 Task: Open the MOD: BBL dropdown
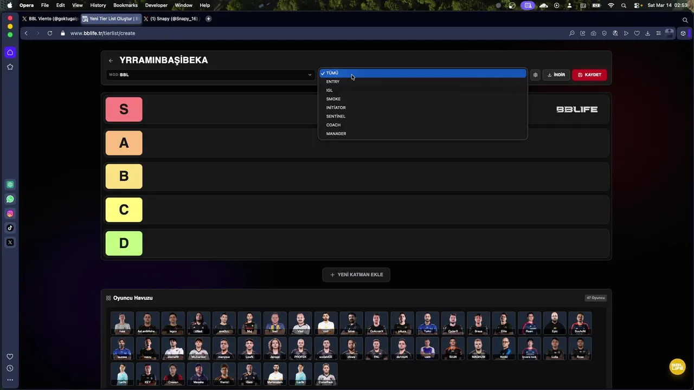pyautogui.click(x=210, y=75)
